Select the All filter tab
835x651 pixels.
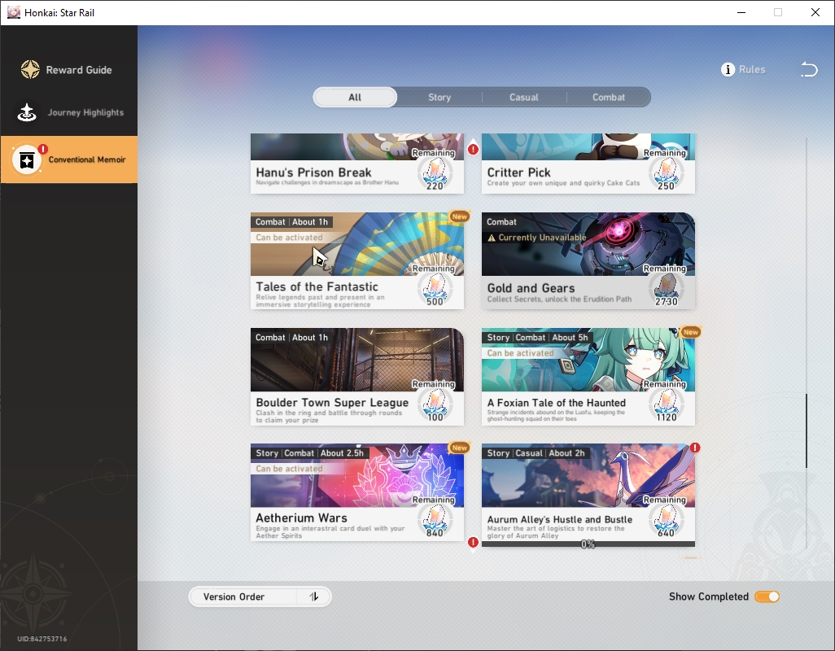[x=355, y=98]
